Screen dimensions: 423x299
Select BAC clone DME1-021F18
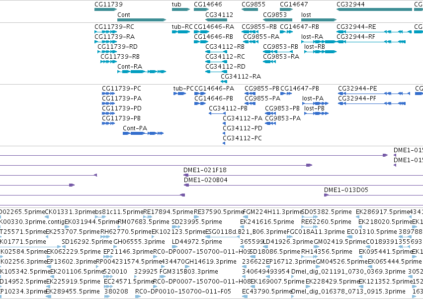click(303, 175)
